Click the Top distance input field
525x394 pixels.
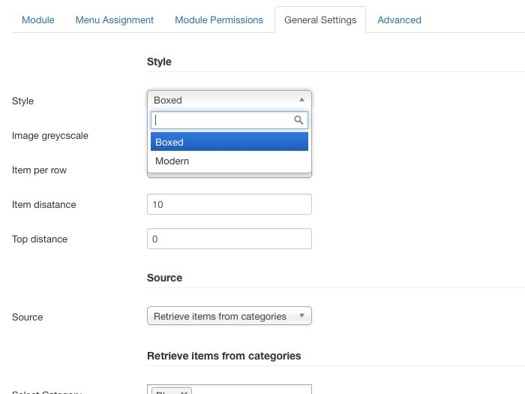229,239
